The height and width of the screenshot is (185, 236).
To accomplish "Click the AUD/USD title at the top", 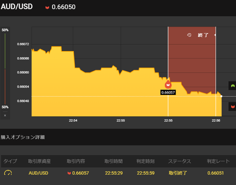I will tap(17, 7).
